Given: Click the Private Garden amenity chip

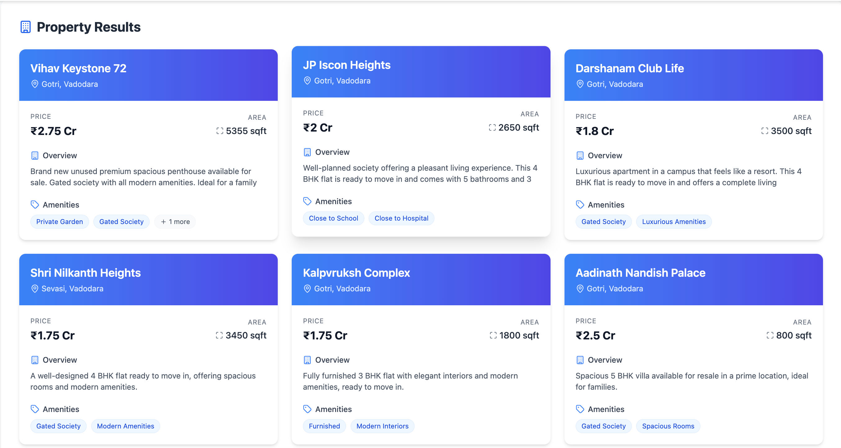Looking at the screenshot, I should [x=60, y=222].
